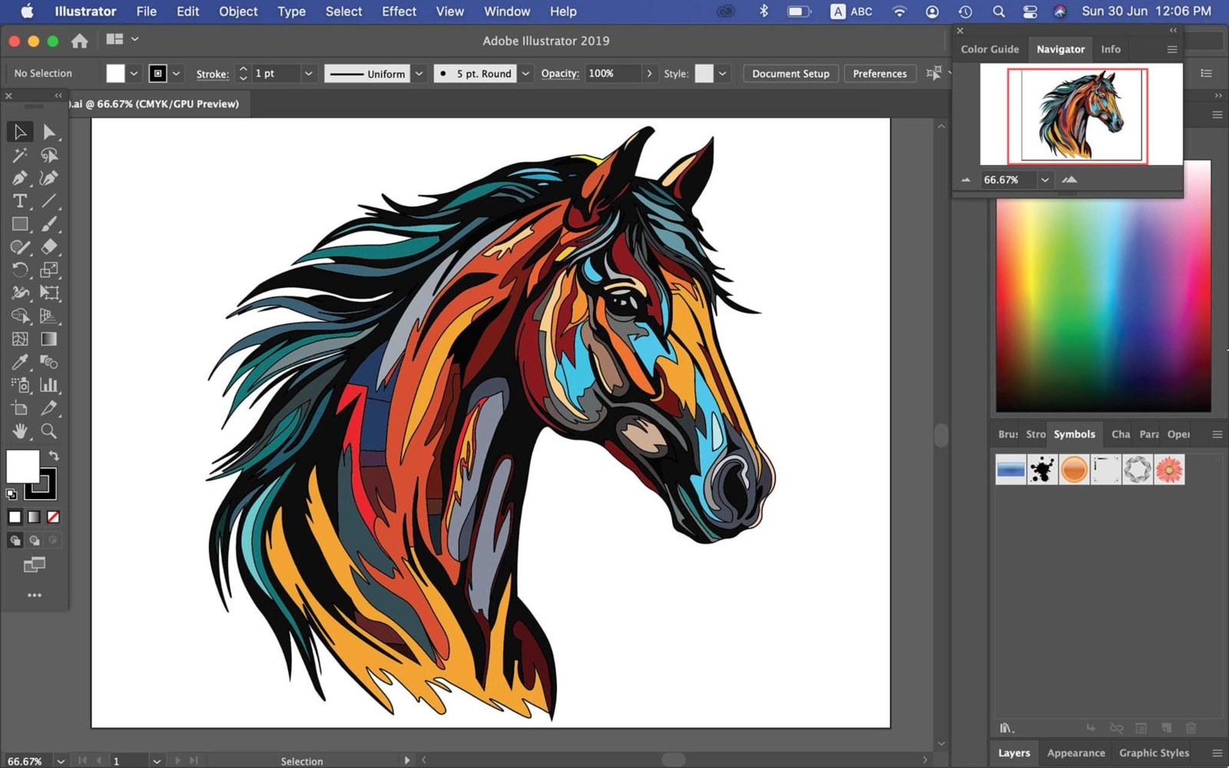Choose the Rotate tool

click(20, 270)
